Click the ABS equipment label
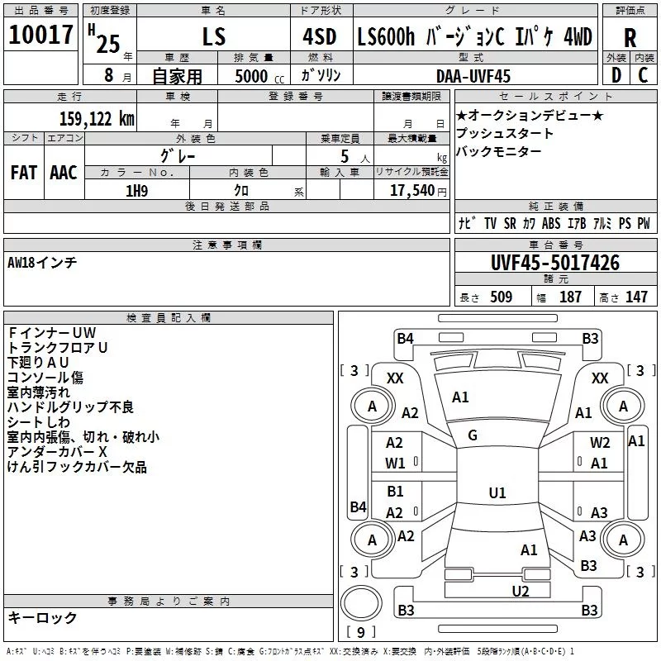The width and height of the screenshot is (661, 661). point(551,224)
